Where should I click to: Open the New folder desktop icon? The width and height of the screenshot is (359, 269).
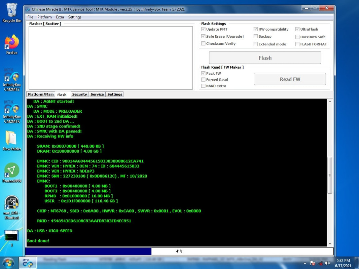(x=12, y=141)
